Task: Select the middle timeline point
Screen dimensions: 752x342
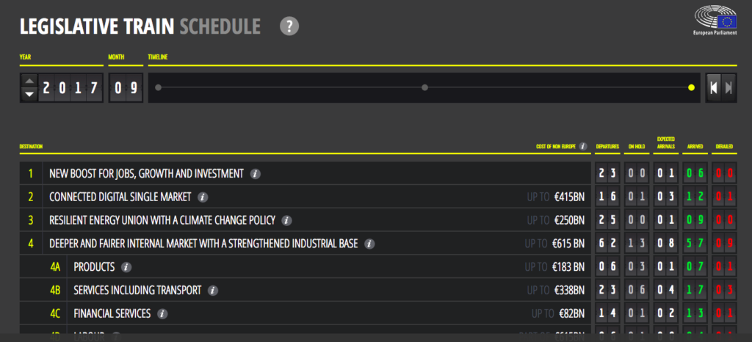Action: click(x=424, y=87)
